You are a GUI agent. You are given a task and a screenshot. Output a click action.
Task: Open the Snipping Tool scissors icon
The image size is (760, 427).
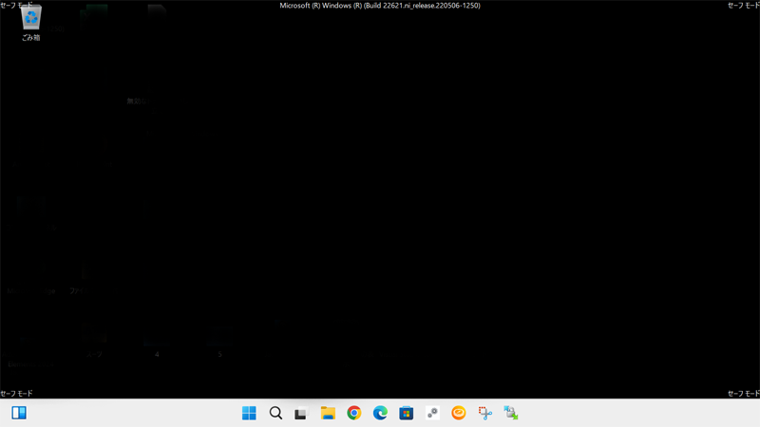click(x=484, y=413)
